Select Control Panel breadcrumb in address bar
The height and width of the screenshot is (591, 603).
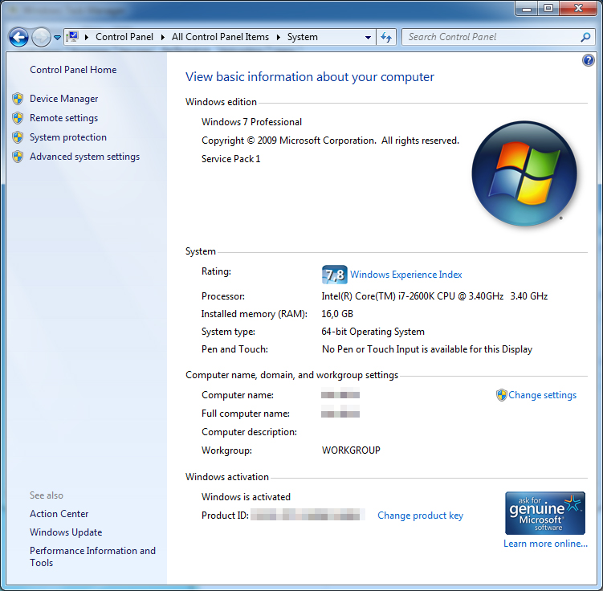click(x=124, y=37)
